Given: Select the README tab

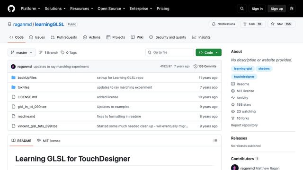Looking at the screenshot, I should click(21, 141).
